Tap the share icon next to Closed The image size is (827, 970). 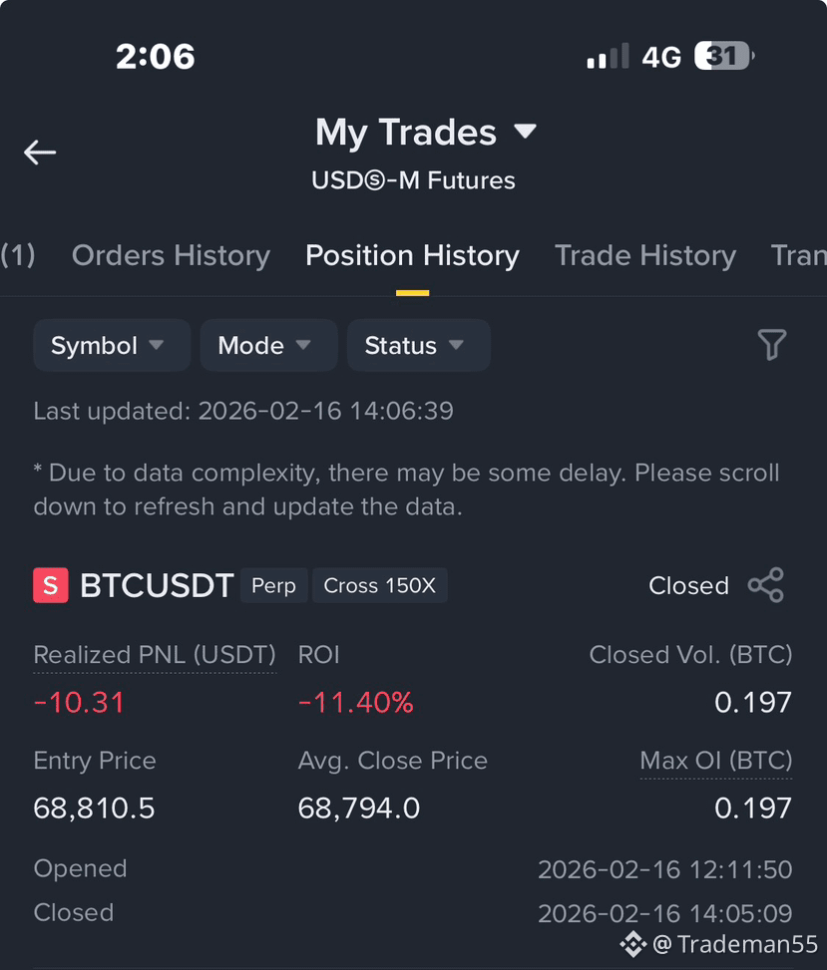click(x=766, y=585)
